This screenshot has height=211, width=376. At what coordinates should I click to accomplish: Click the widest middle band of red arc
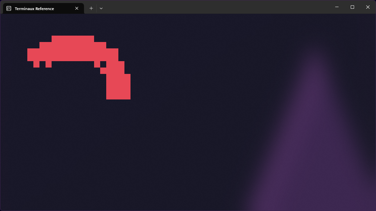[x=73, y=54]
